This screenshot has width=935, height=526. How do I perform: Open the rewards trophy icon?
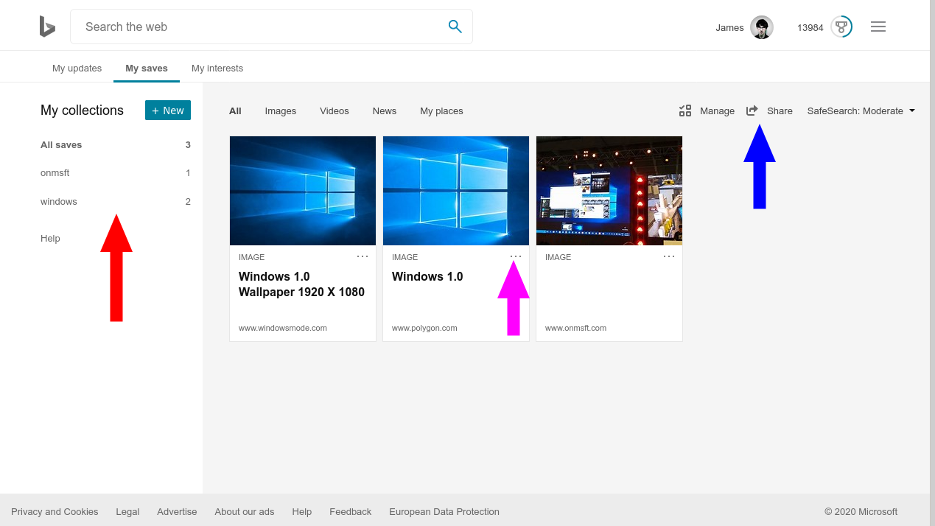click(x=841, y=27)
